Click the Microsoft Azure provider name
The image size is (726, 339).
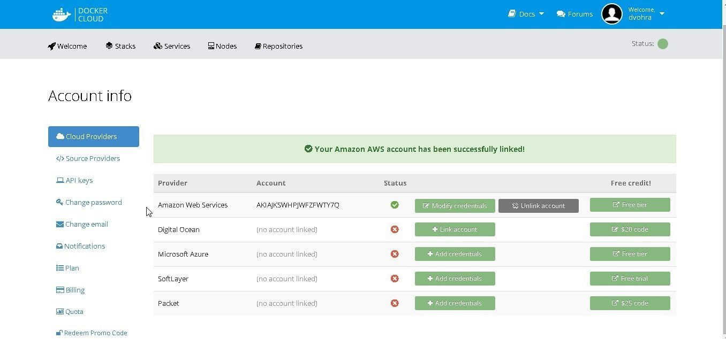tap(183, 254)
